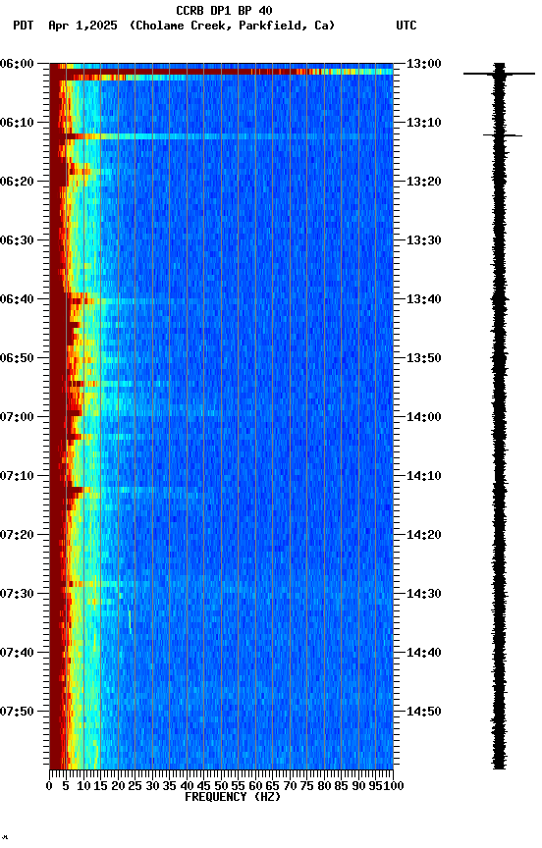The height and width of the screenshot is (848, 542).
Task: Click the 07:50 PDT time label
Action: 17,712
